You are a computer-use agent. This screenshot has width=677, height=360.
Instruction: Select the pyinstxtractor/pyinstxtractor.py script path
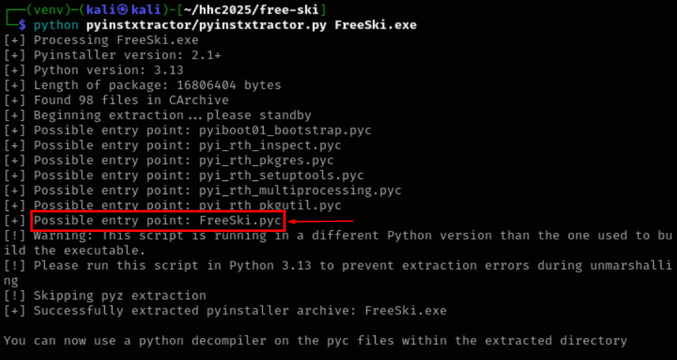[x=206, y=25]
